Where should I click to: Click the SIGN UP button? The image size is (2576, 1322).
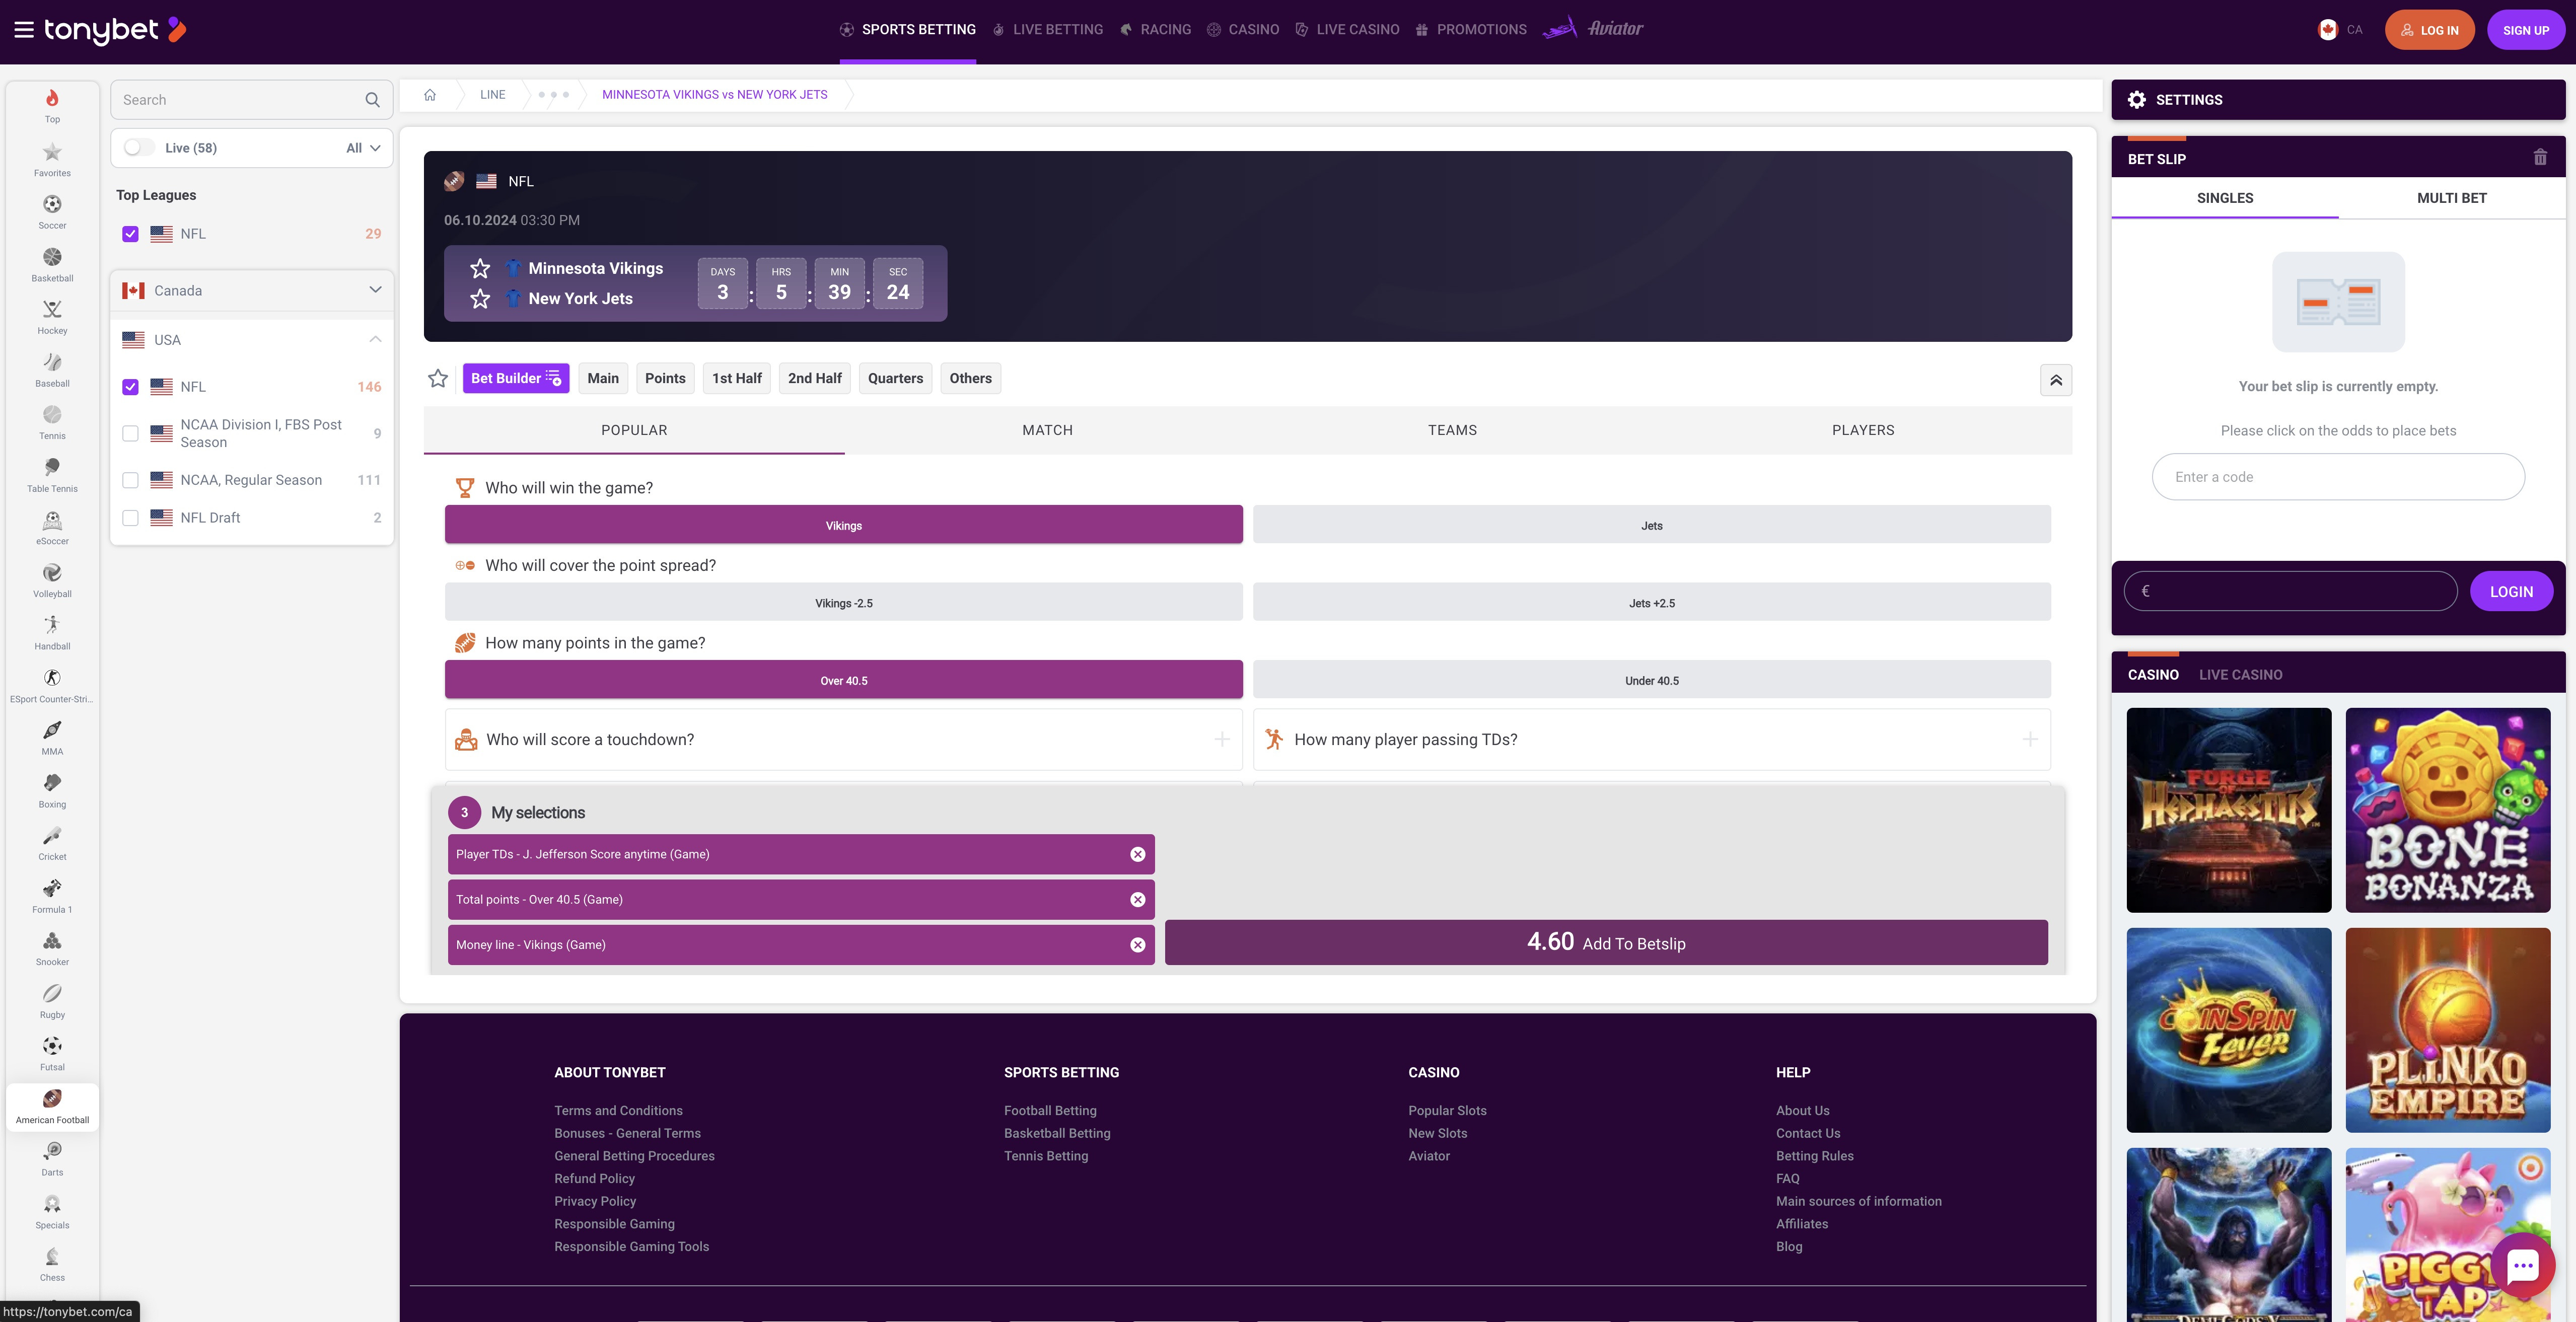pos(2525,30)
